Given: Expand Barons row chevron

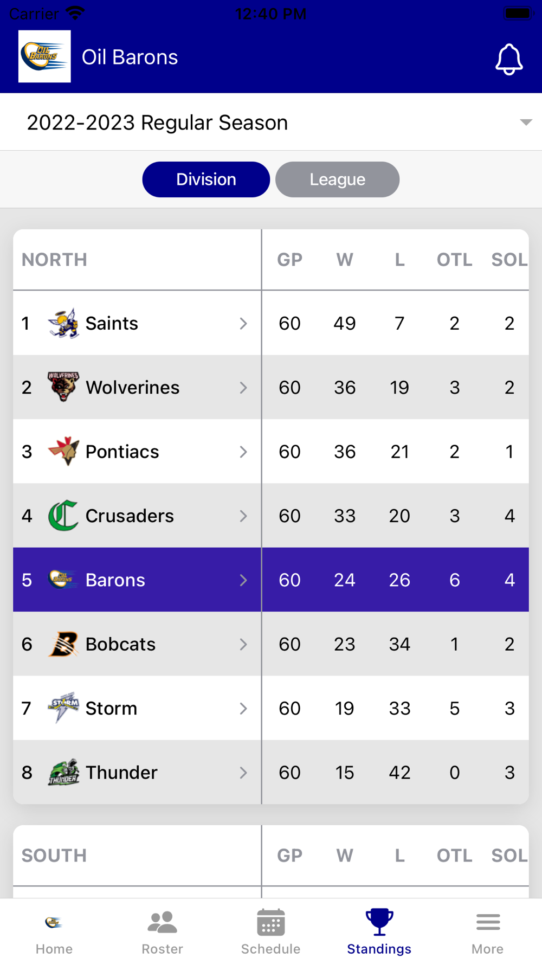Looking at the screenshot, I should [243, 580].
